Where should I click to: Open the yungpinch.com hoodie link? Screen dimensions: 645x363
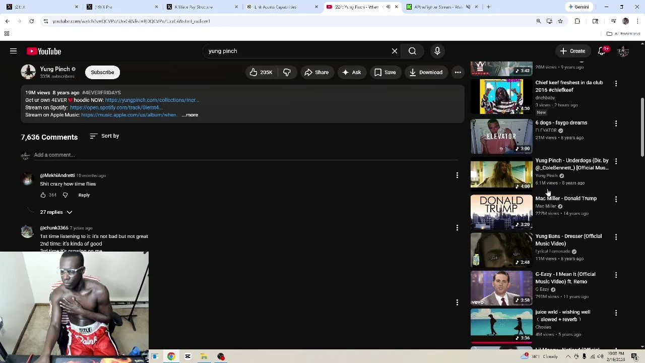tap(152, 100)
